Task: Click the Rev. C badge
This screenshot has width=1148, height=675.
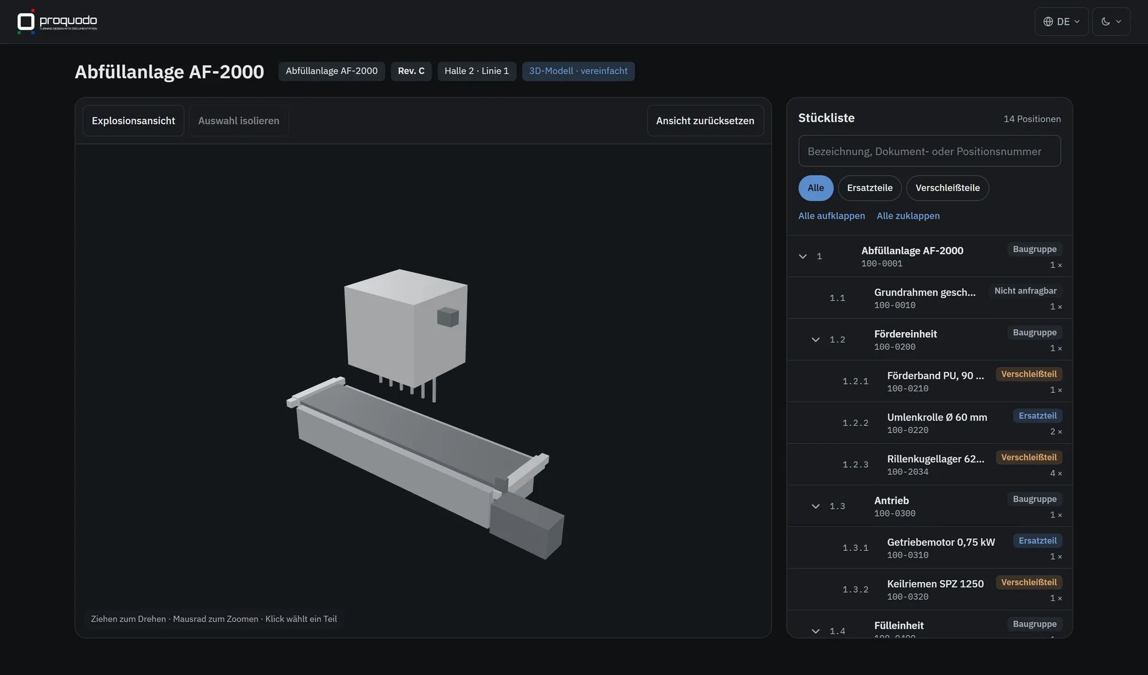Action: click(411, 71)
